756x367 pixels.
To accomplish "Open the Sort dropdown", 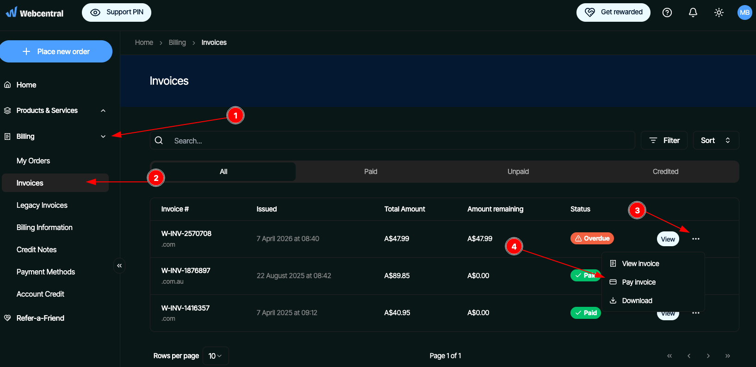I will point(715,140).
